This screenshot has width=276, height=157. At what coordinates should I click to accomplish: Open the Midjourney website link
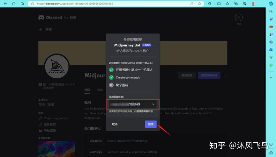pos(56,118)
